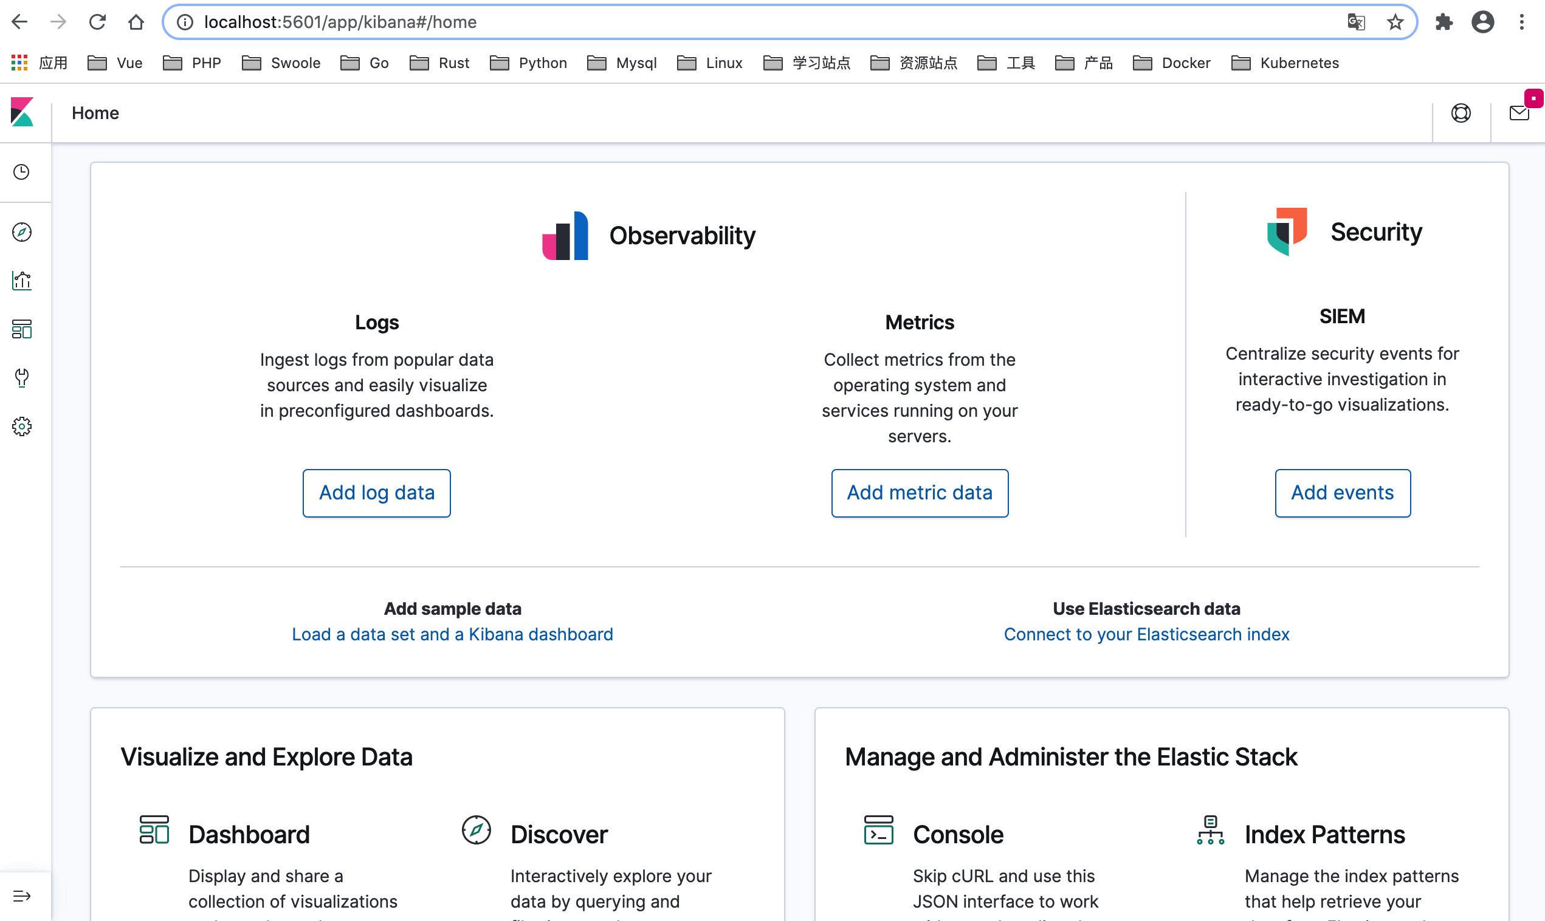Click the SIEM heading
This screenshot has height=921, width=1545.
(x=1342, y=317)
